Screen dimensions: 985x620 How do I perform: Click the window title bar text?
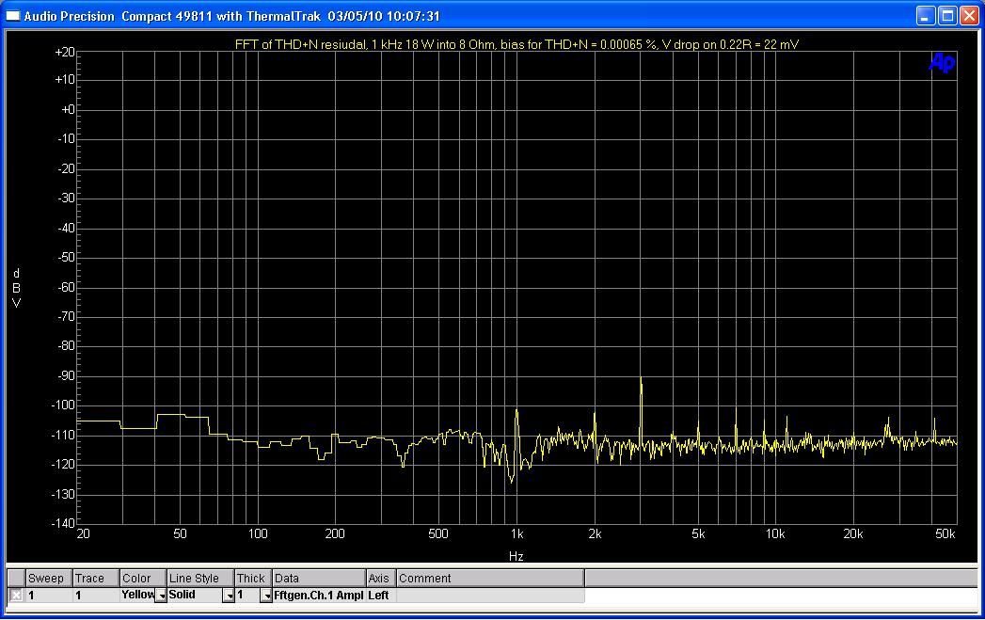pos(231,16)
